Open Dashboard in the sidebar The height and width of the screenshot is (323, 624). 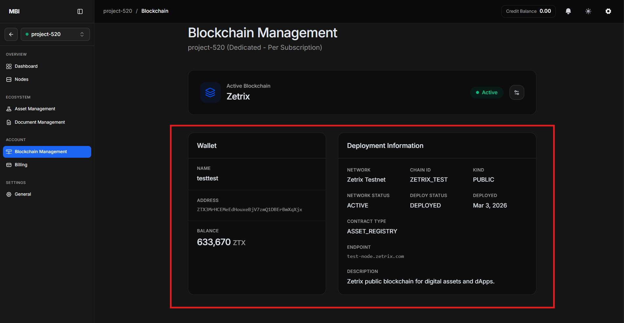pyautogui.click(x=26, y=66)
